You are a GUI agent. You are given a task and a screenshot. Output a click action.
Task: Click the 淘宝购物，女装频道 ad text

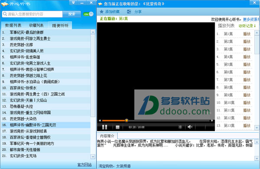click(x=114, y=166)
